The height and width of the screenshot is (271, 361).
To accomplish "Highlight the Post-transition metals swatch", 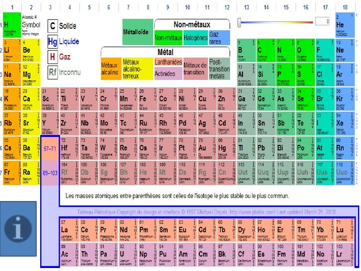I will 219,68.
